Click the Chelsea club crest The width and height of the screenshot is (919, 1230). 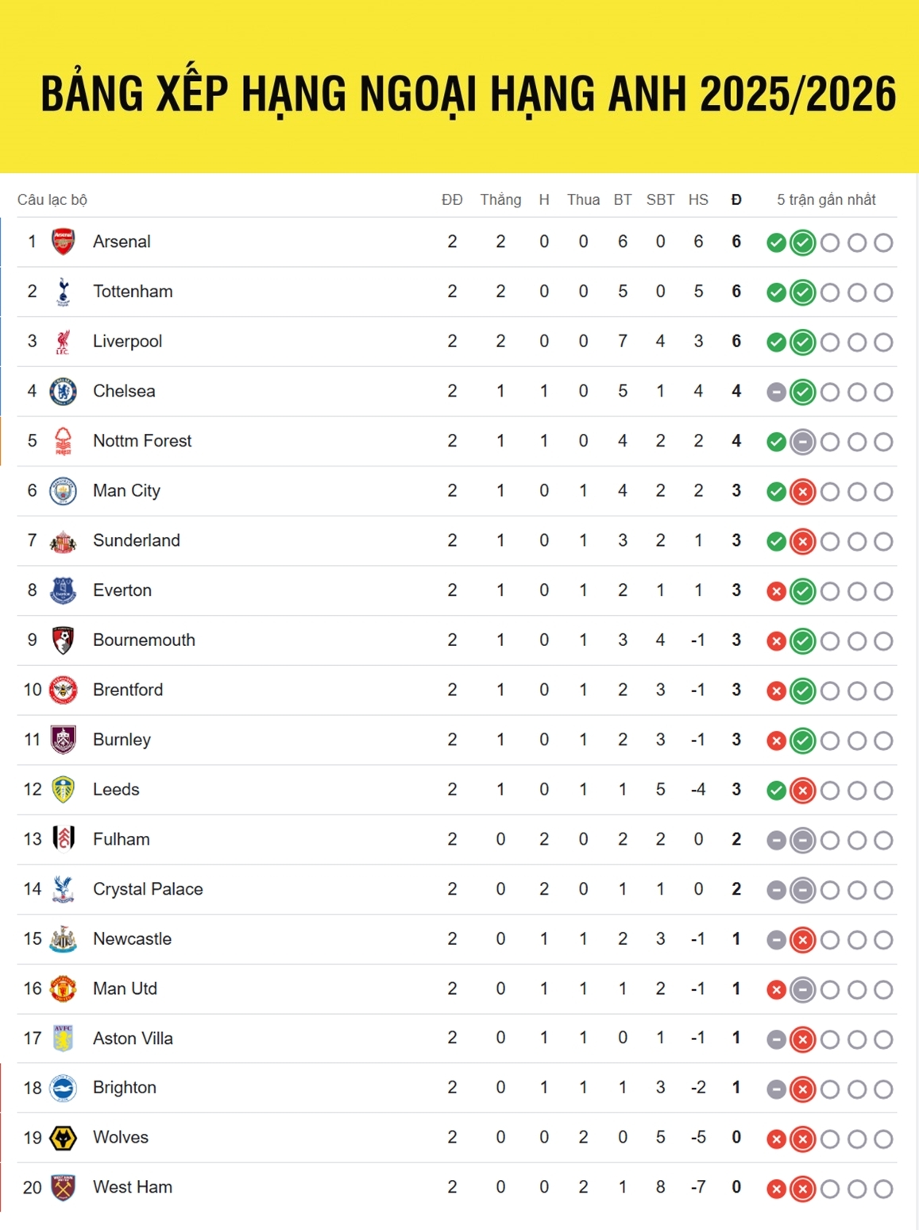pyautogui.click(x=63, y=391)
